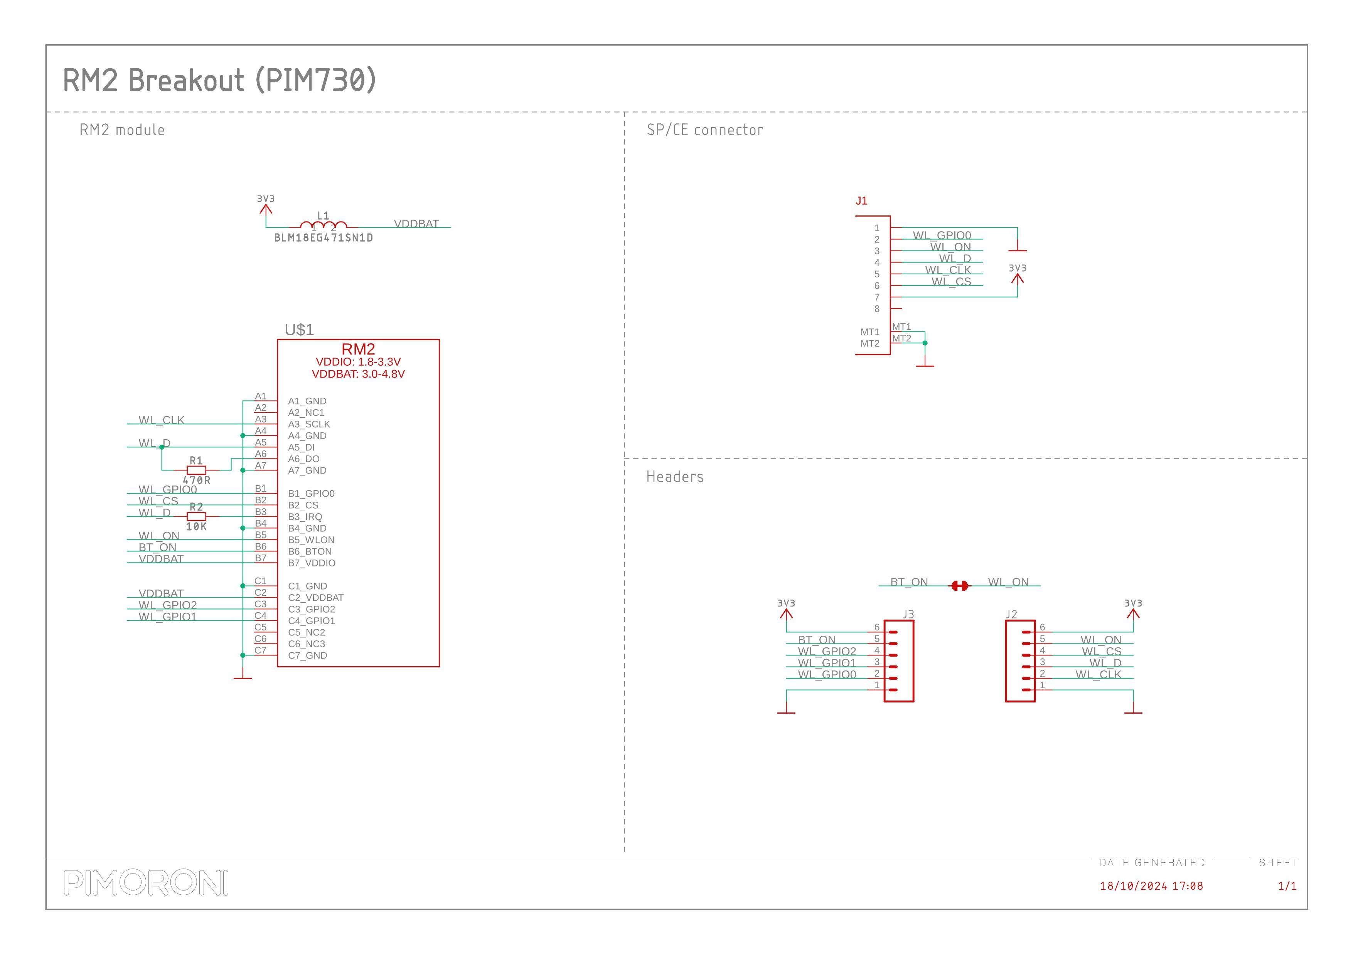1353x956 pixels.
Task: Click the WL_D junction dot left of R1
Action: click(x=162, y=447)
